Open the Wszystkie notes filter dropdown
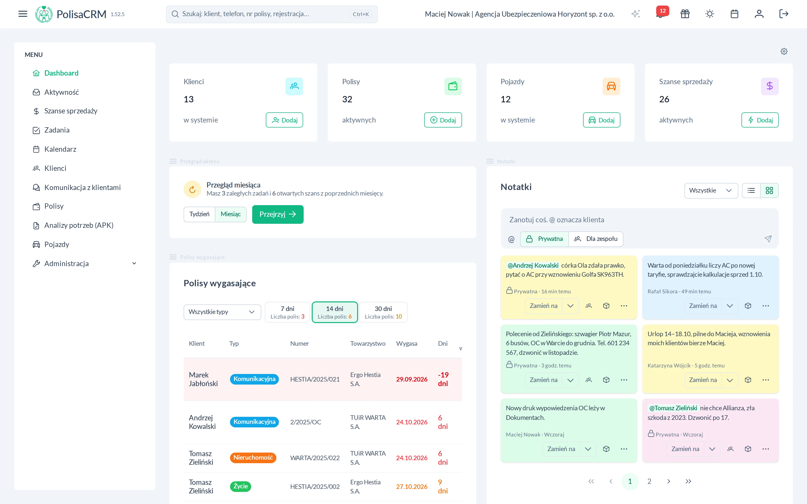Image resolution: width=807 pixels, height=504 pixels. tap(711, 190)
